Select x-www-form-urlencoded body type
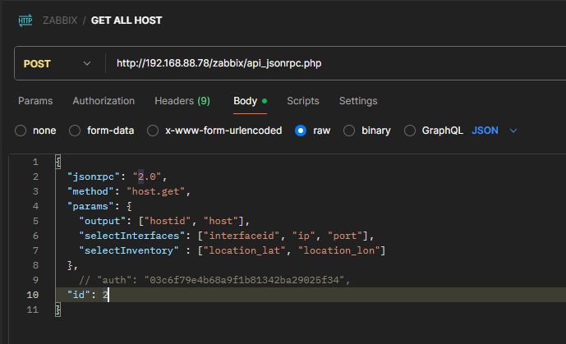The height and width of the screenshot is (344, 566). click(x=153, y=131)
